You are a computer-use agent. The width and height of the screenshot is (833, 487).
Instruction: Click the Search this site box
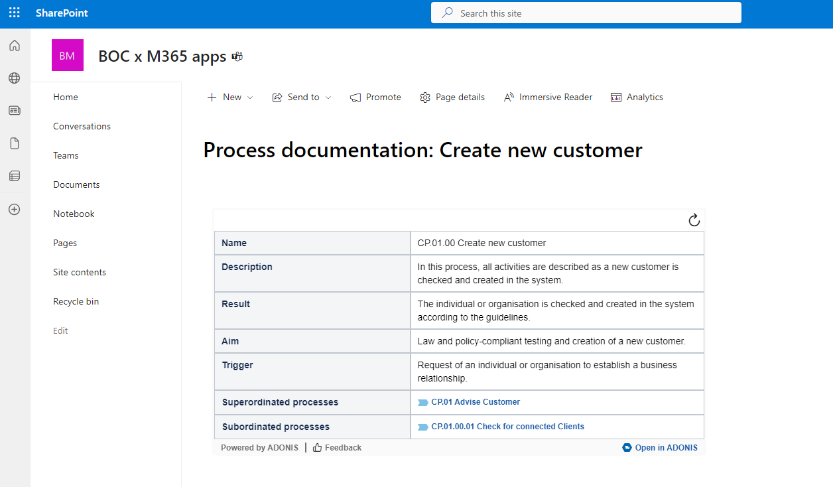(x=586, y=13)
